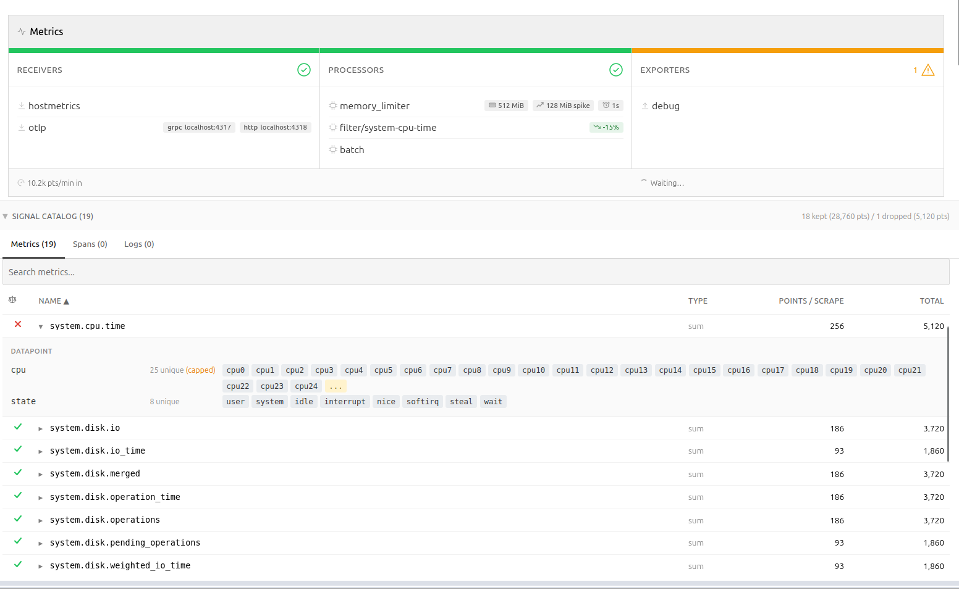The height and width of the screenshot is (590, 959).
Task: Click the hostmetrics receiver download icon
Action: pyautogui.click(x=20, y=106)
